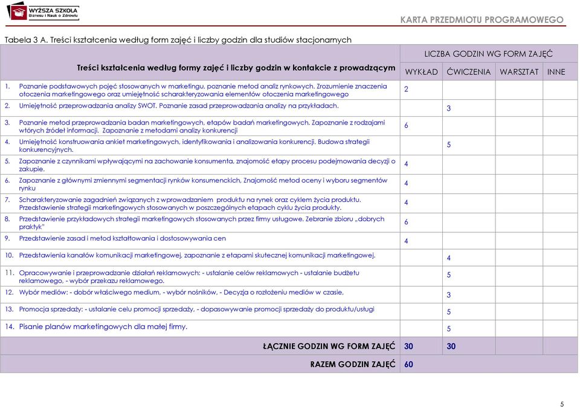Select row 7 text about cyklem życia produktu

(x=190, y=203)
